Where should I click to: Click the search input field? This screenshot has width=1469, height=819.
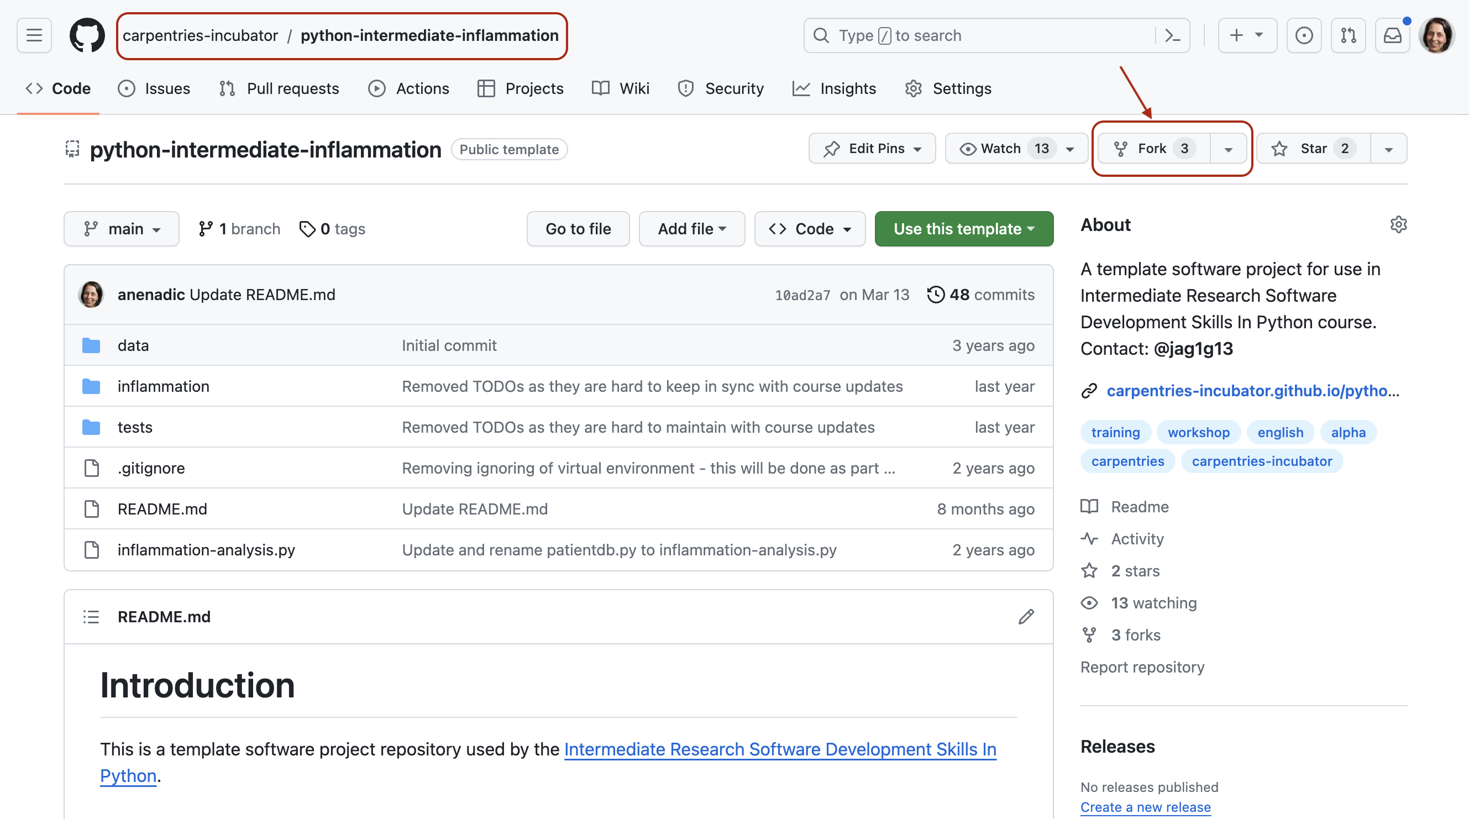(969, 35)
